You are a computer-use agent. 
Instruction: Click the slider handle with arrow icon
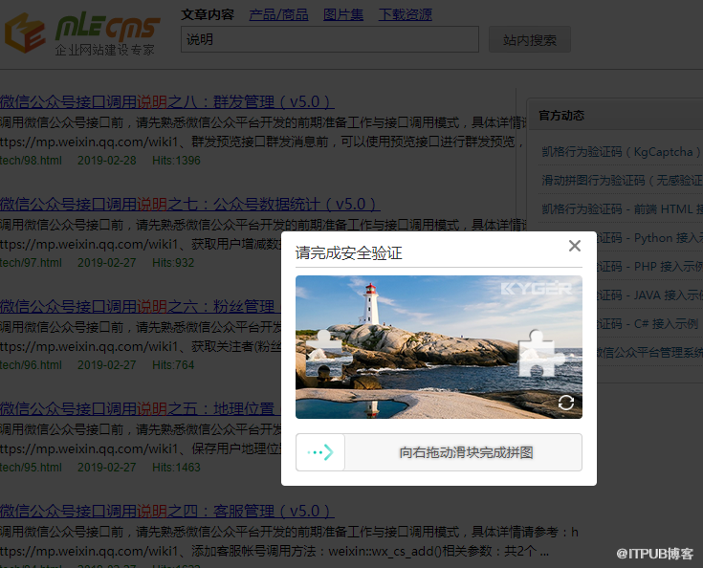coord(320,452)
